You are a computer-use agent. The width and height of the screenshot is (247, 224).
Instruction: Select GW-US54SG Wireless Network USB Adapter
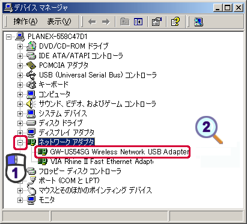[120, 152]
